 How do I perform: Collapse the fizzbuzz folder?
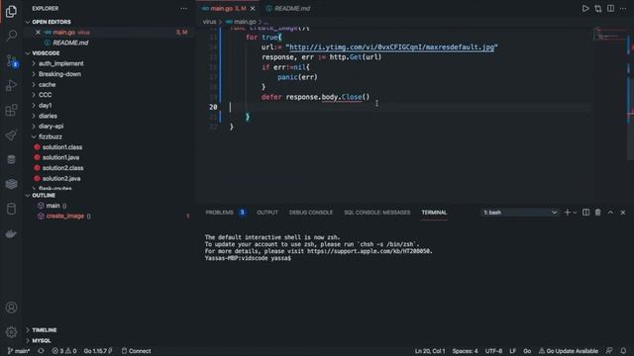[51, 136]
